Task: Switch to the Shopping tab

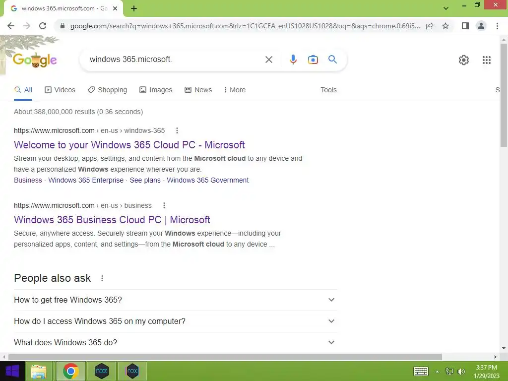Action: point(107,90)
